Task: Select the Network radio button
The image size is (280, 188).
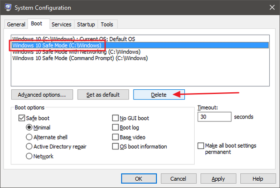Action: click(x=29, y=156)
